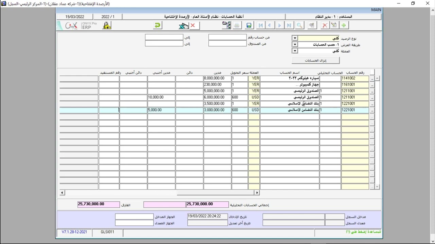Click the green return arrow icon

click(157, 25)
